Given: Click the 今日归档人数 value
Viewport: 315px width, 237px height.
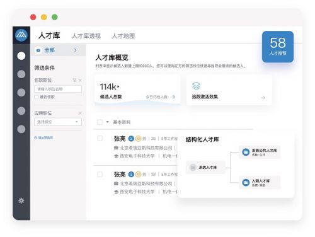Looking at the screenshot, I should [173, 97].
